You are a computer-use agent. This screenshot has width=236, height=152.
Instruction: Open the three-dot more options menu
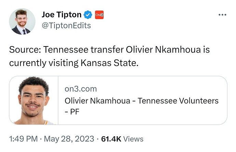point(222,15)
